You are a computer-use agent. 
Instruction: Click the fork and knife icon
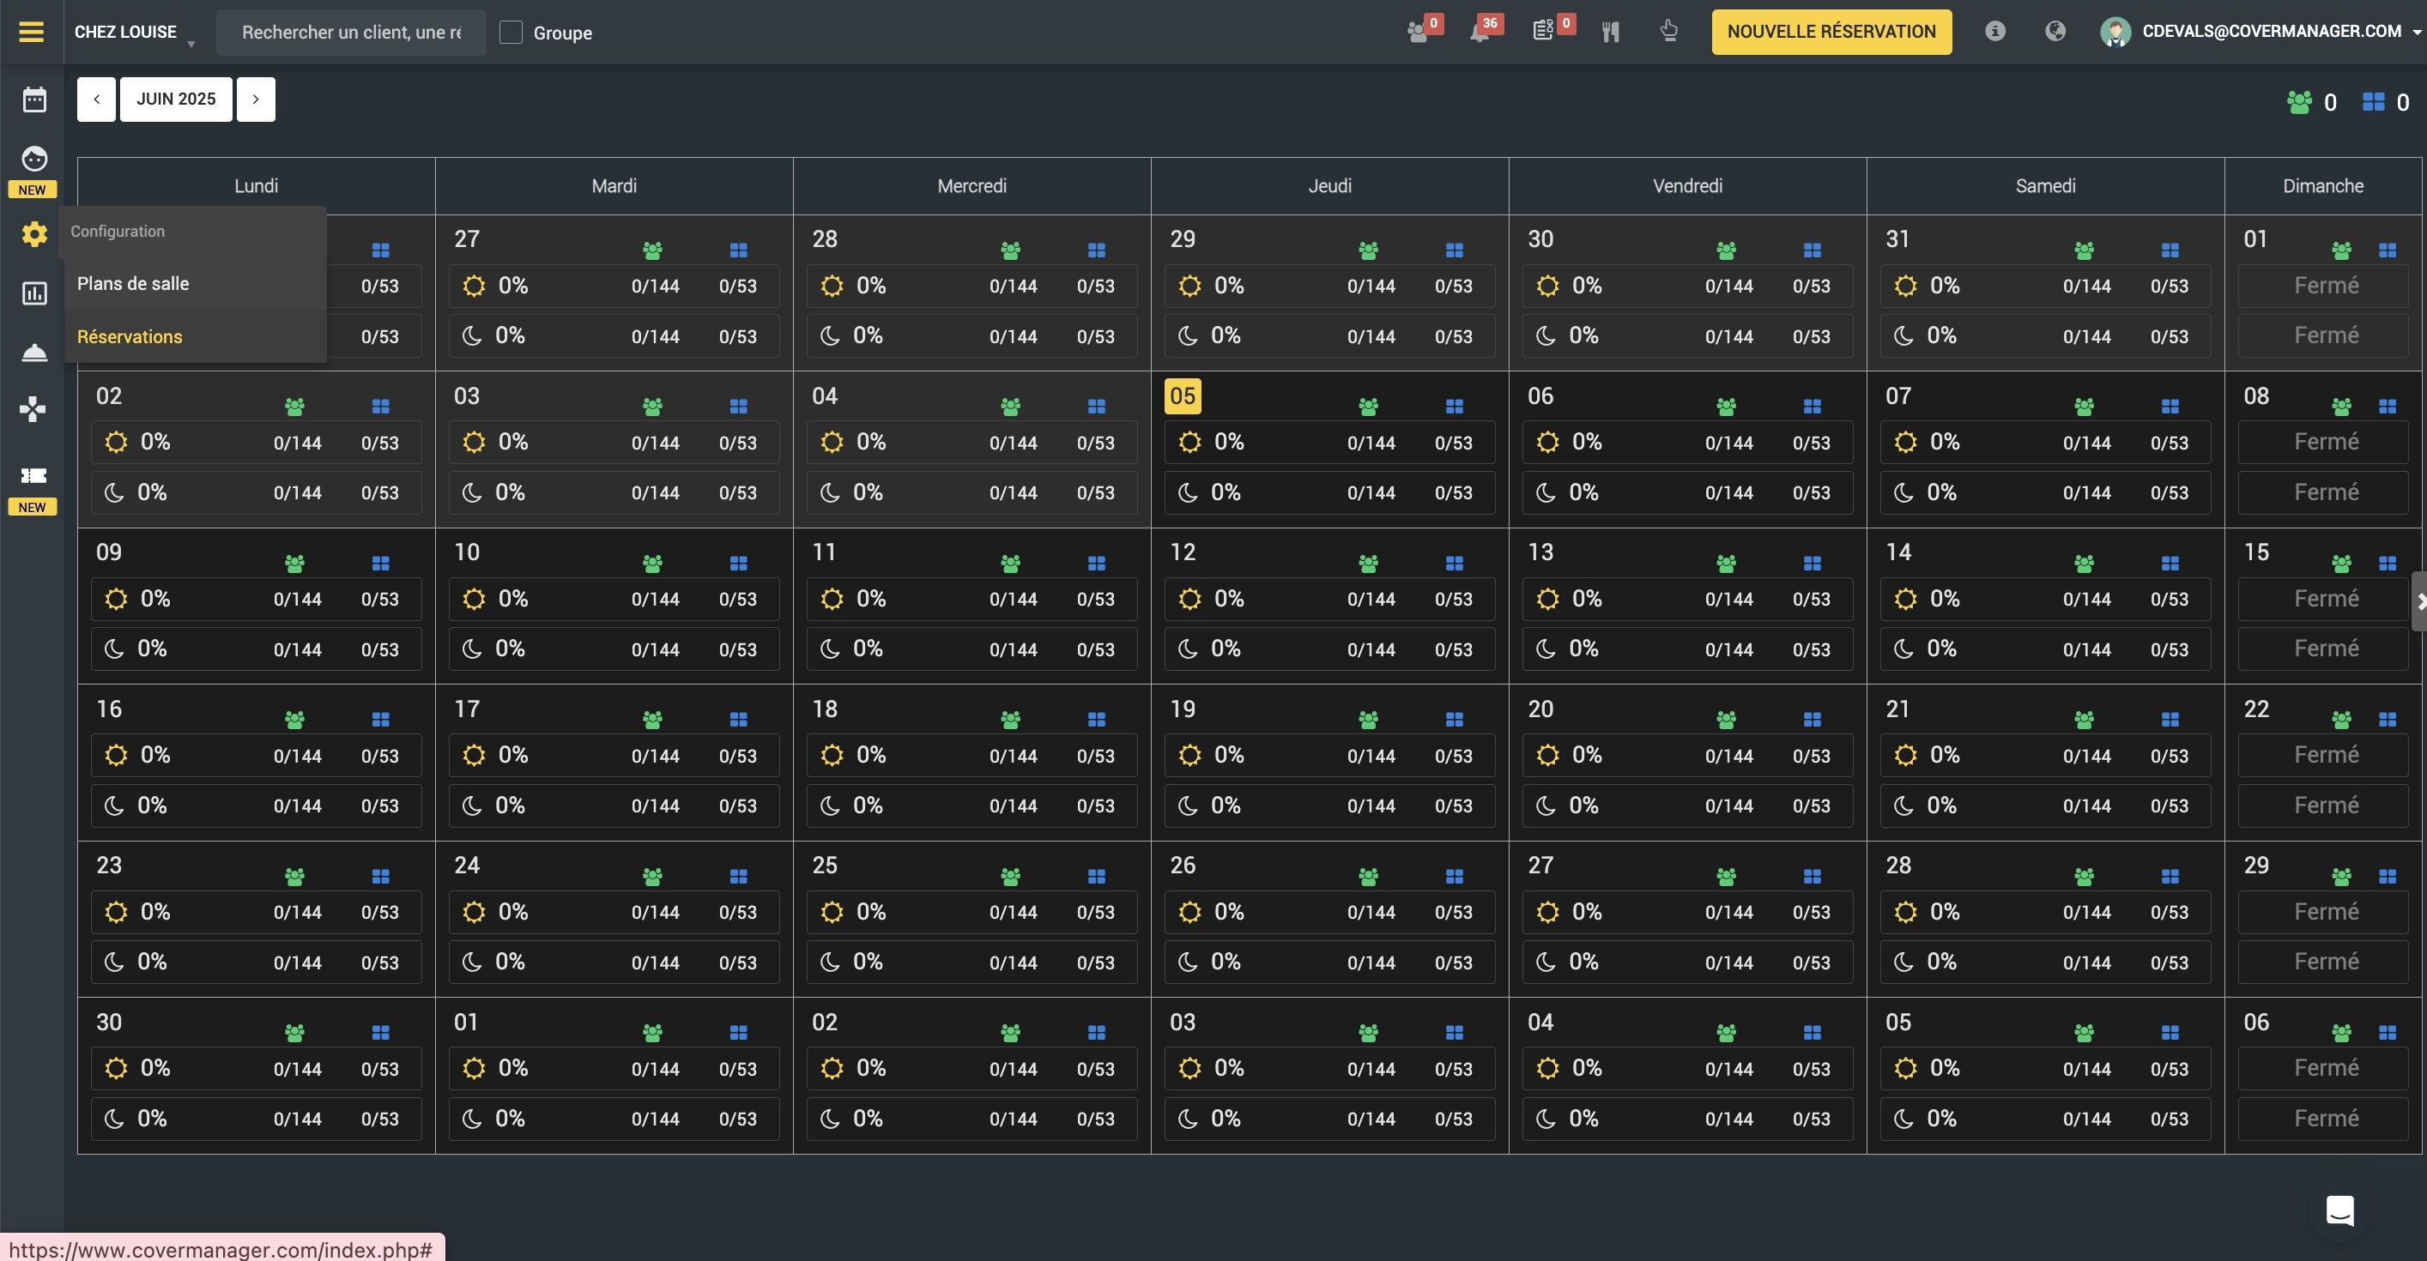[x=1610, y=32]
